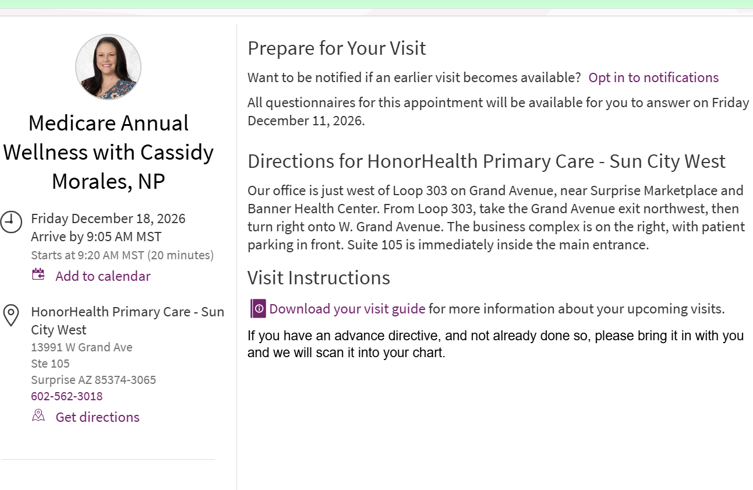Add the appointment to calendar

pos(103,276)
